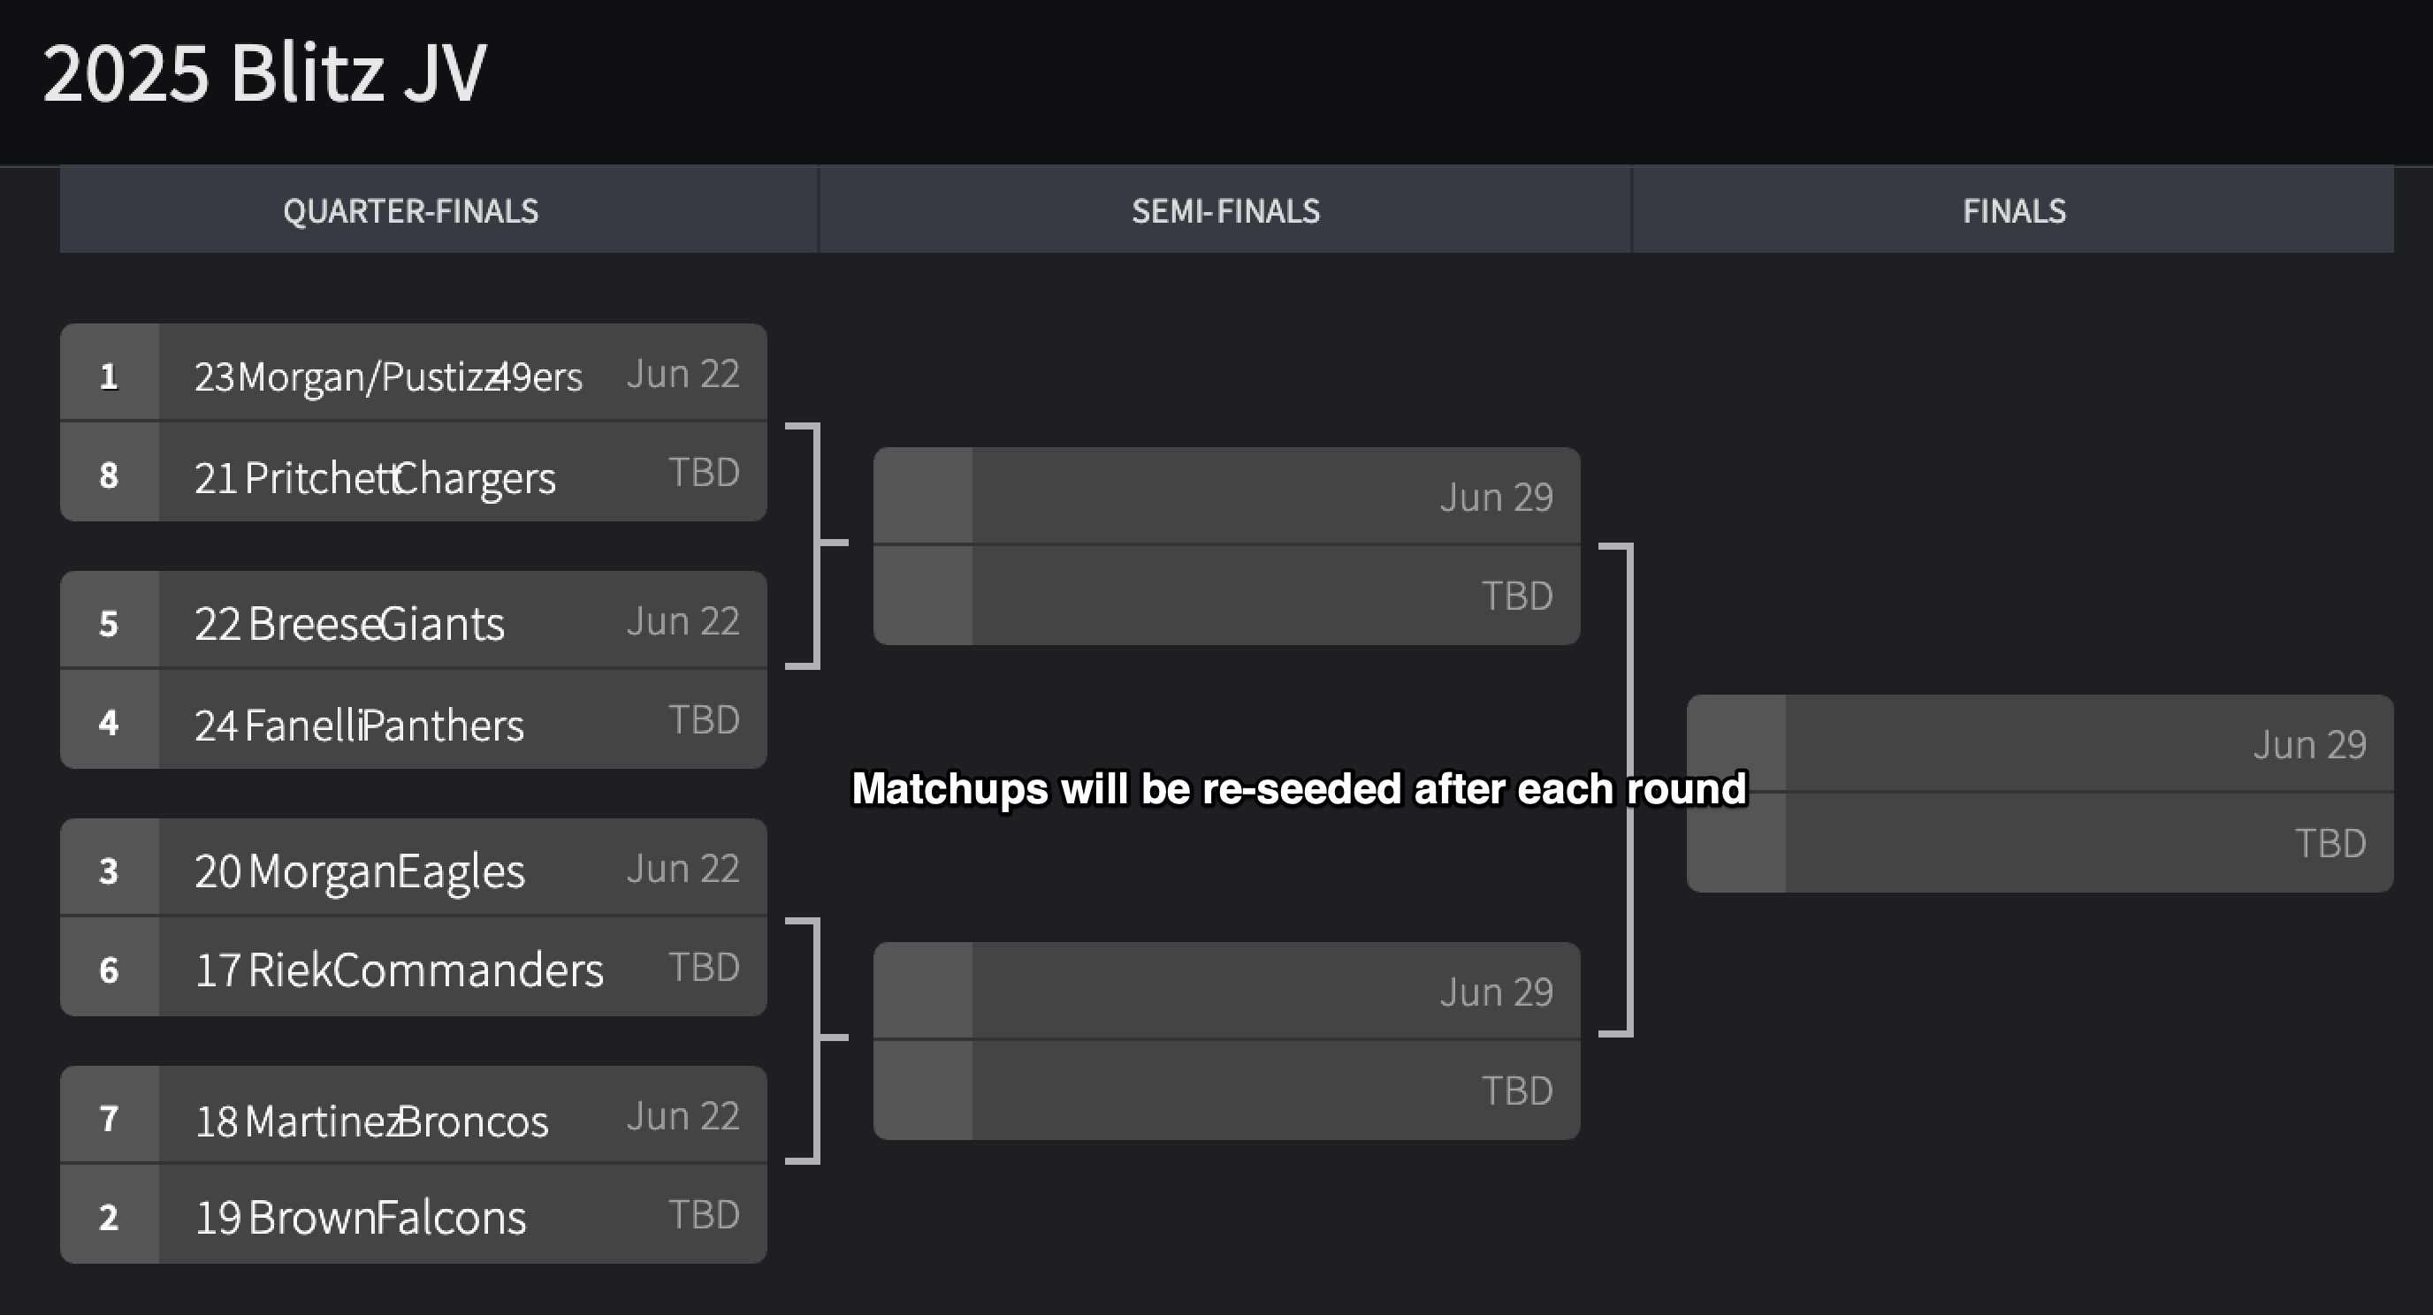Select the upper semi-final top slot

point(1226,496)
